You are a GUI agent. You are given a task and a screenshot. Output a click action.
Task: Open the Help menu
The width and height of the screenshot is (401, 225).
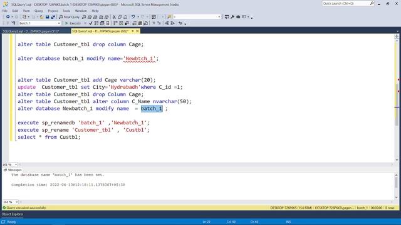[95, 11]
